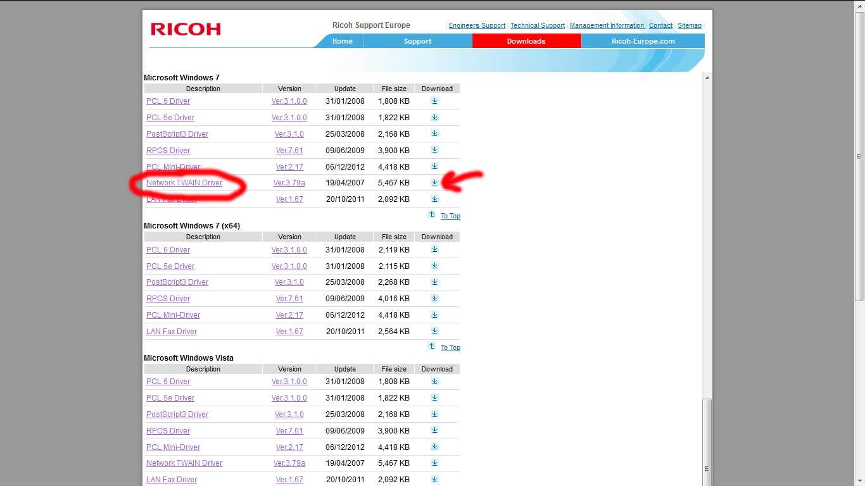Viewport: 865px width, 486px height.
Task: Click 20/10/2011 date in Windows 7 (x64) table
Action: (345, 332)
